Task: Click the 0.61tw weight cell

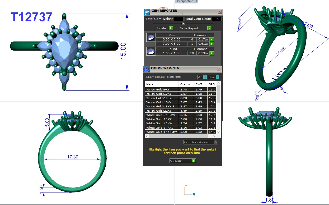Action: coord(203,44)
